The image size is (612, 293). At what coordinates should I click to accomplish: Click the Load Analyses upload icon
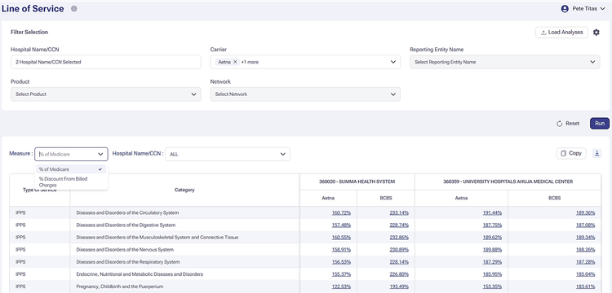tap(543, 33)
